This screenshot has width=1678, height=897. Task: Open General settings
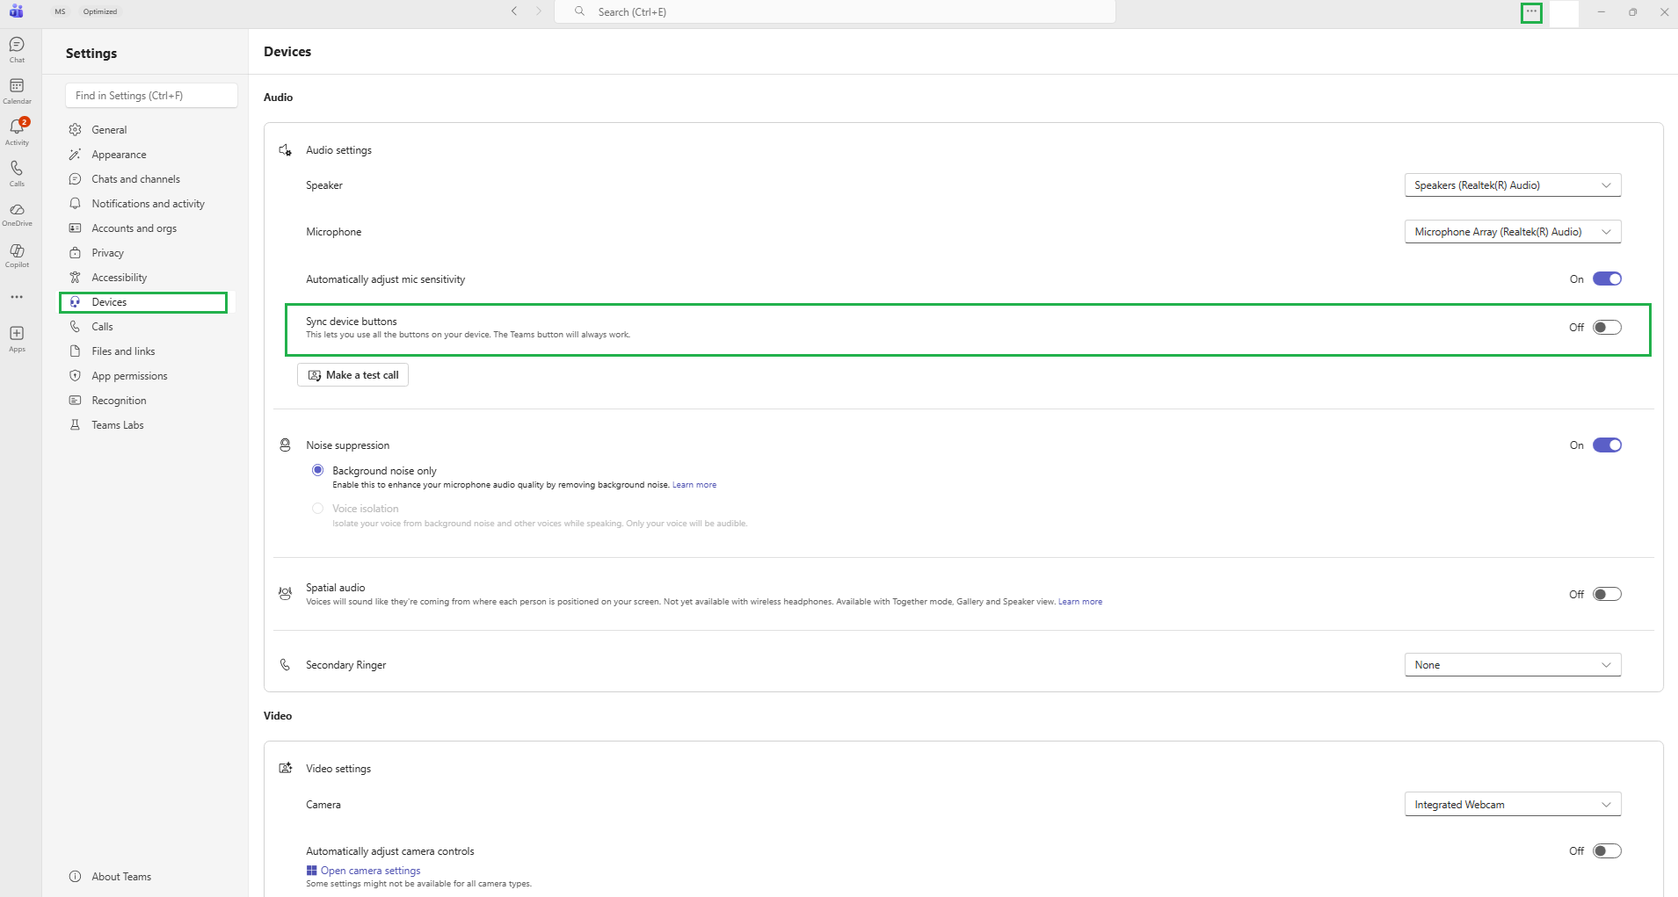148,130
